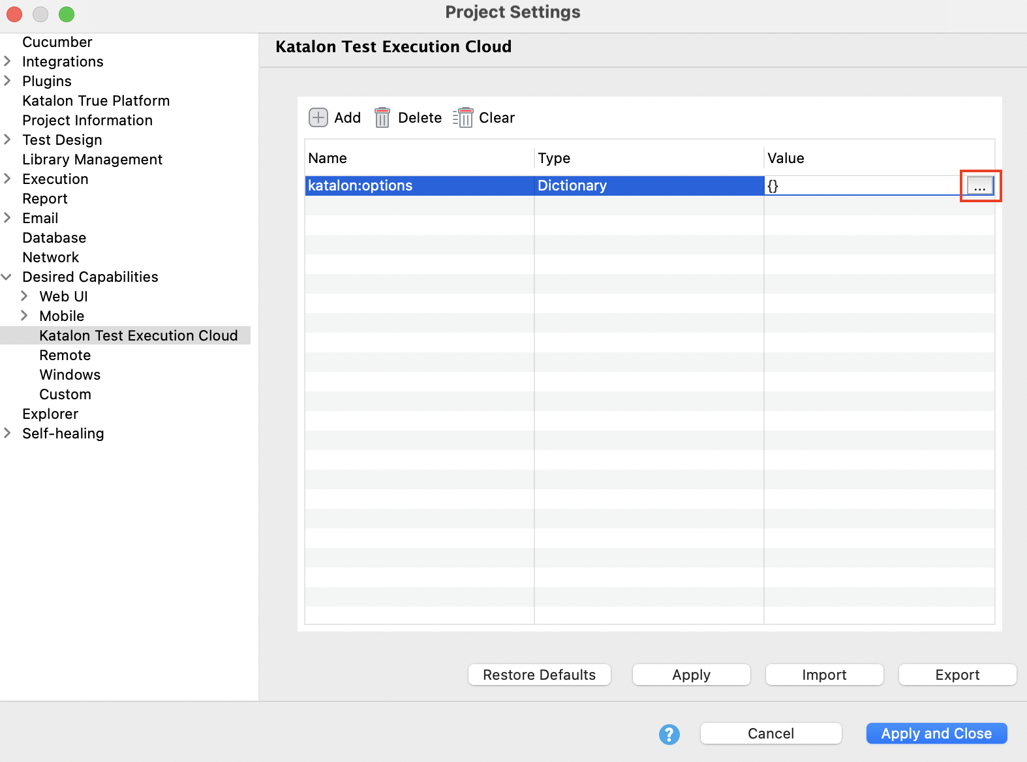
Task: Click the Export button
Action: [x=958, y=675]
